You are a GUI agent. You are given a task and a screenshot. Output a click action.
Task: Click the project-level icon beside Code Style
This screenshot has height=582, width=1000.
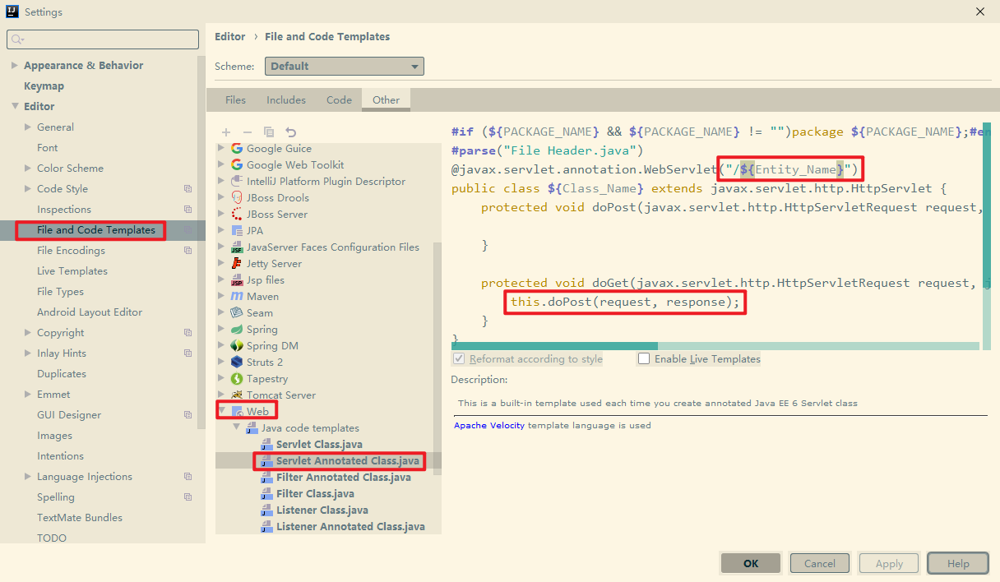pos(187,189)
